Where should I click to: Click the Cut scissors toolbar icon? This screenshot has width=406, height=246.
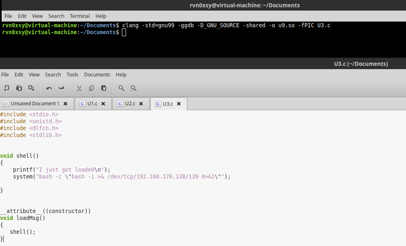[79, 88]
